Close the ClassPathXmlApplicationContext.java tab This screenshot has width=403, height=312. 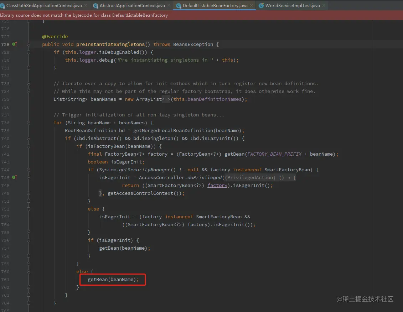(x=86, y=5)
